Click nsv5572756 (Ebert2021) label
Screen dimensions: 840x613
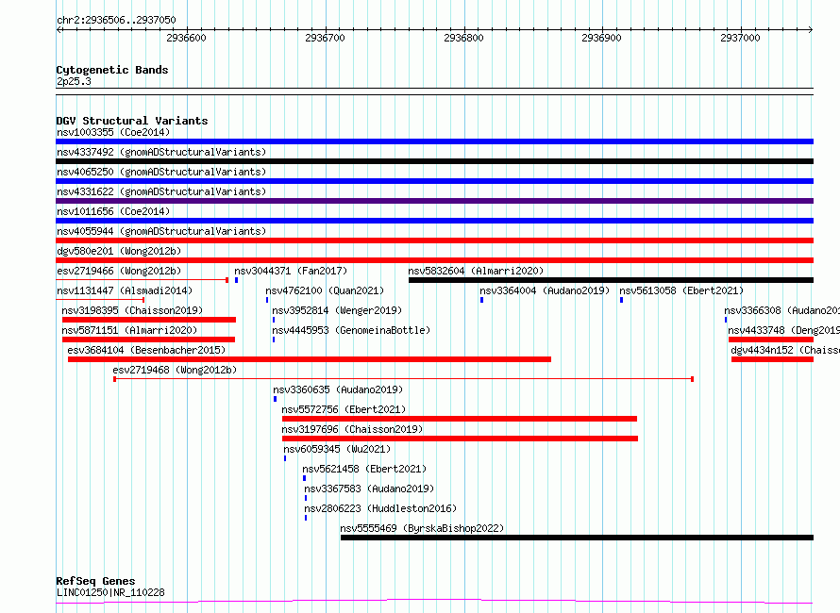coord(344,409)
